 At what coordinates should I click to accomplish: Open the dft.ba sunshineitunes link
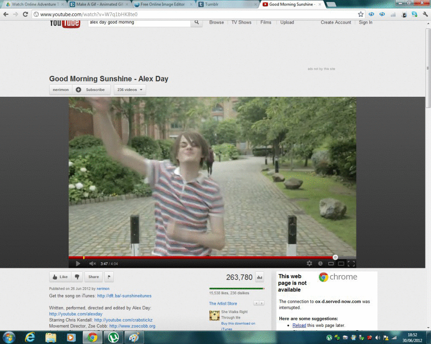(x=124, y=296)
